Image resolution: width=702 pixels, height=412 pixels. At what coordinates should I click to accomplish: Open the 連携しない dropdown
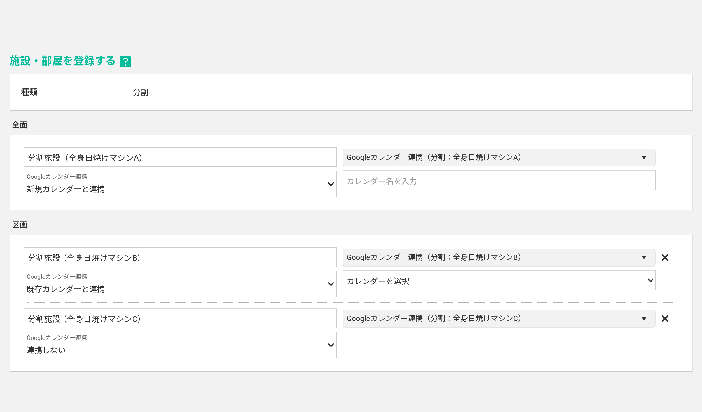pyautogui.click(x=180, y=345)
